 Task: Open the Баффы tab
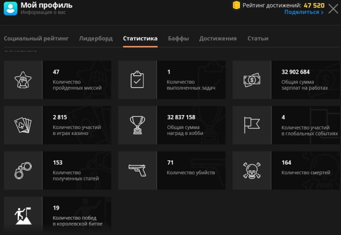click(x=178, y=39)
